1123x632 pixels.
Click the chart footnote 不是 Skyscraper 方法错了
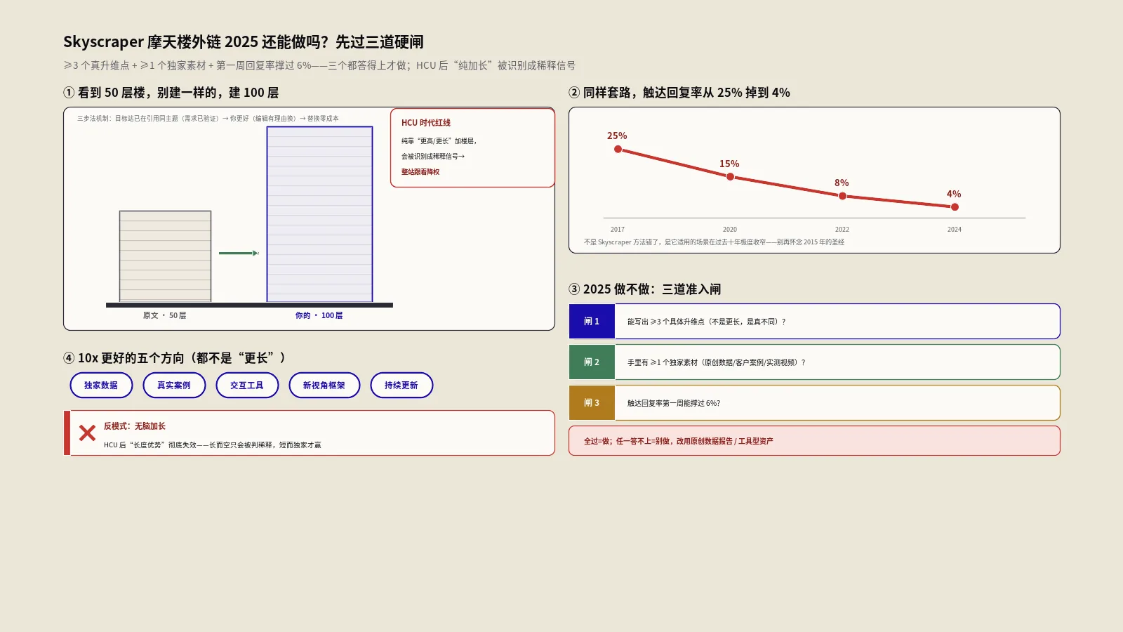[715, 242]
